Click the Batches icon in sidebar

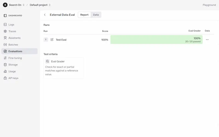(5, 45)
